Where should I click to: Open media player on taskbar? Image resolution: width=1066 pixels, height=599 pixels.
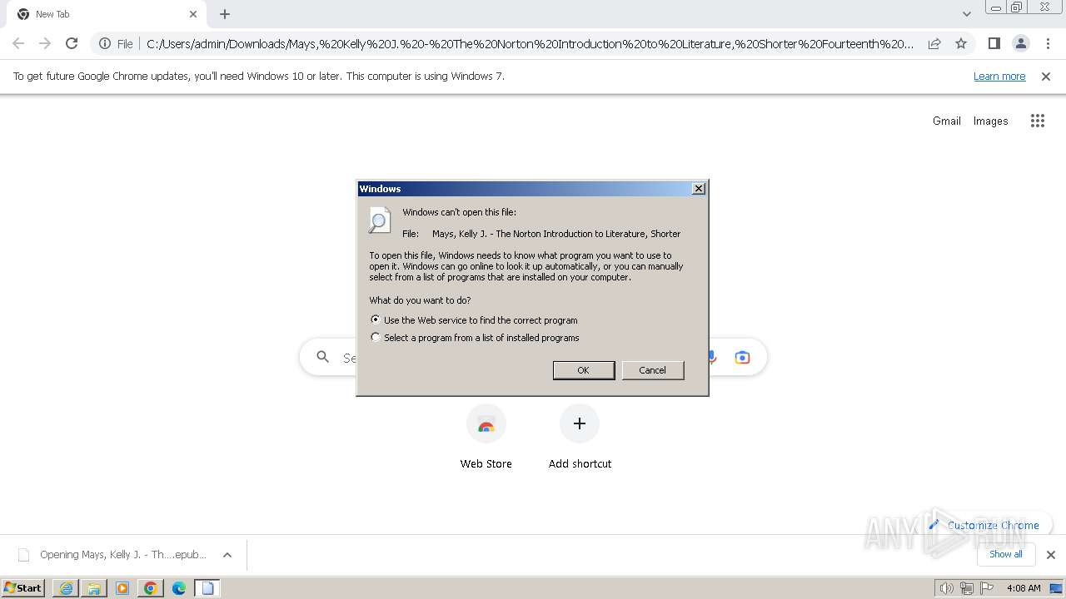tap(122, 588)
